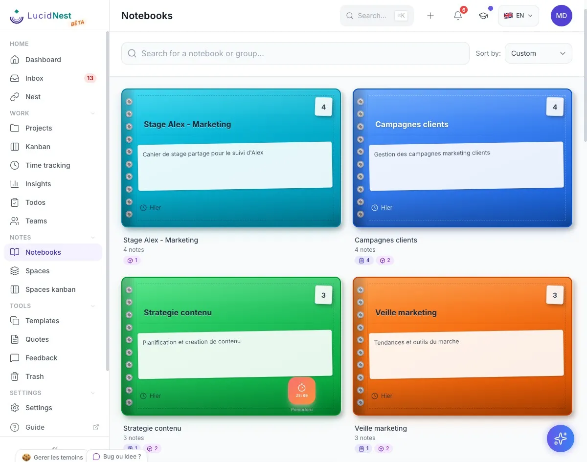Image resolution: width=587 pixels, height=462 pixels.
Task: Click the Stage Alex - Marketing title below cover
Action: tap(160, 240)
